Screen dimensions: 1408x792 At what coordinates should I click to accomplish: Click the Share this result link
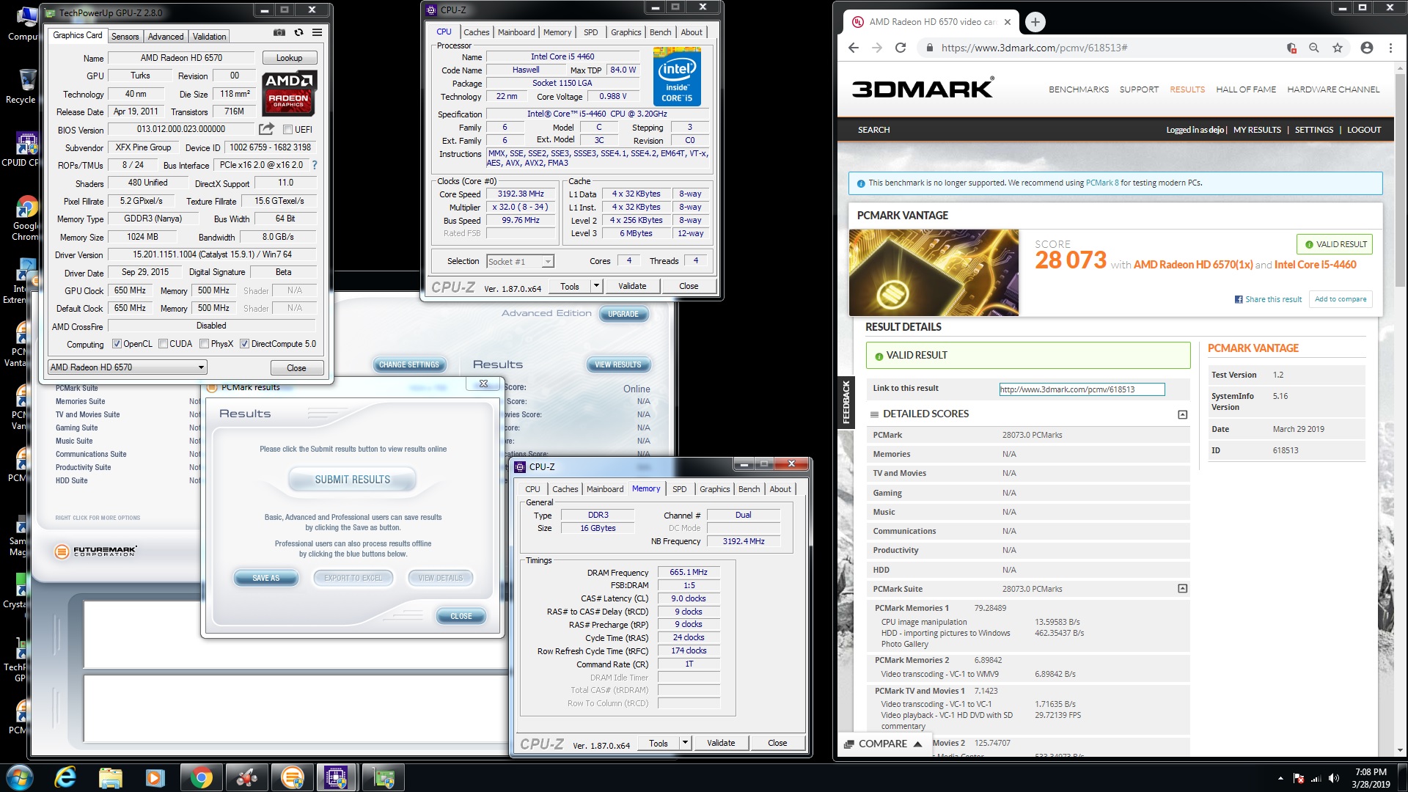[x=1268, y=299]
